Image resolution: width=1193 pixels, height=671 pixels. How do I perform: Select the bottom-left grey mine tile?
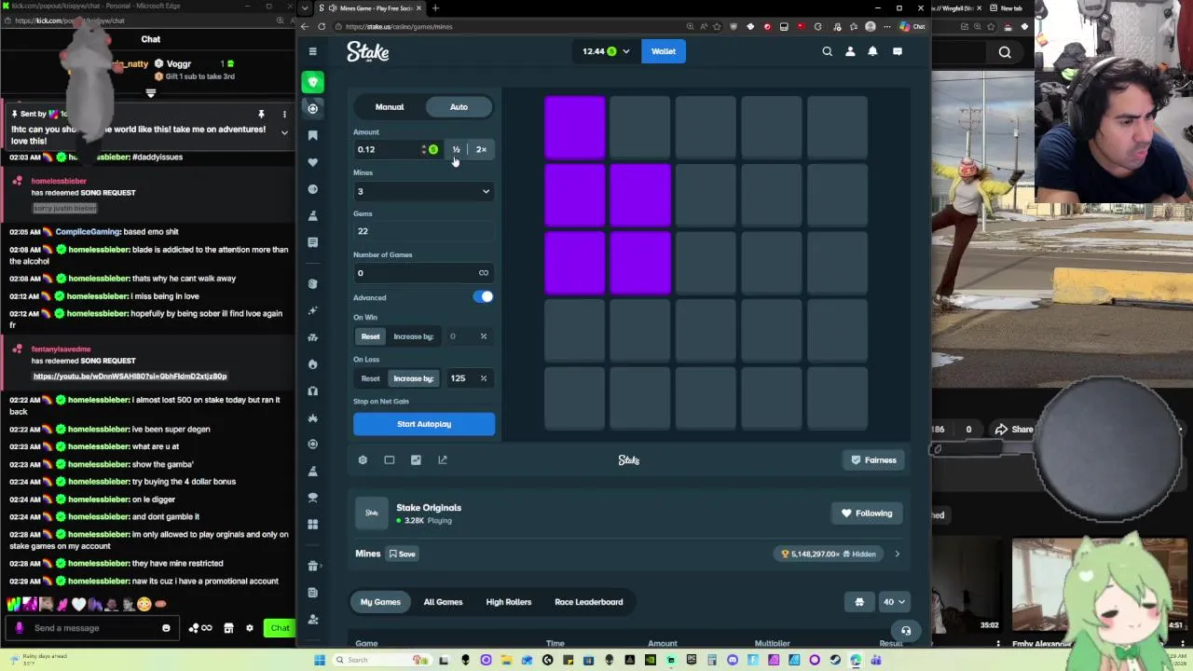tap(575, 399)
